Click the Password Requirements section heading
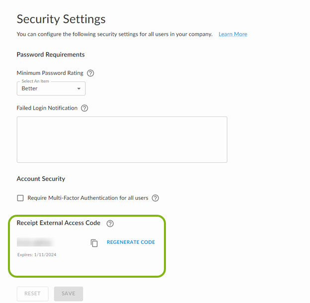 coord(51,55)
